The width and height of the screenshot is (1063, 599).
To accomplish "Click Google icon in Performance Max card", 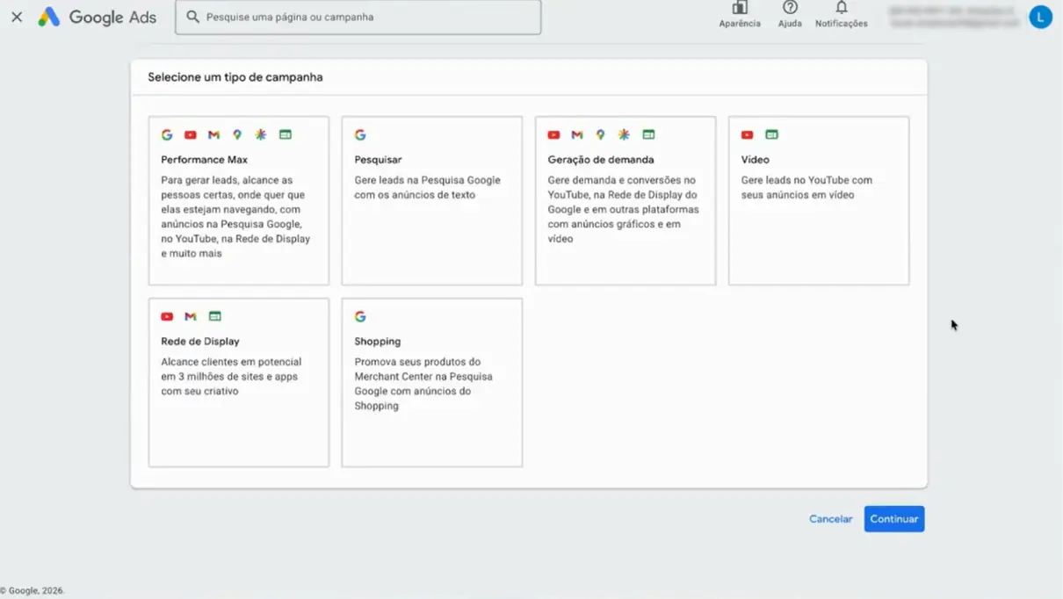I will click(x=167, y=134).
